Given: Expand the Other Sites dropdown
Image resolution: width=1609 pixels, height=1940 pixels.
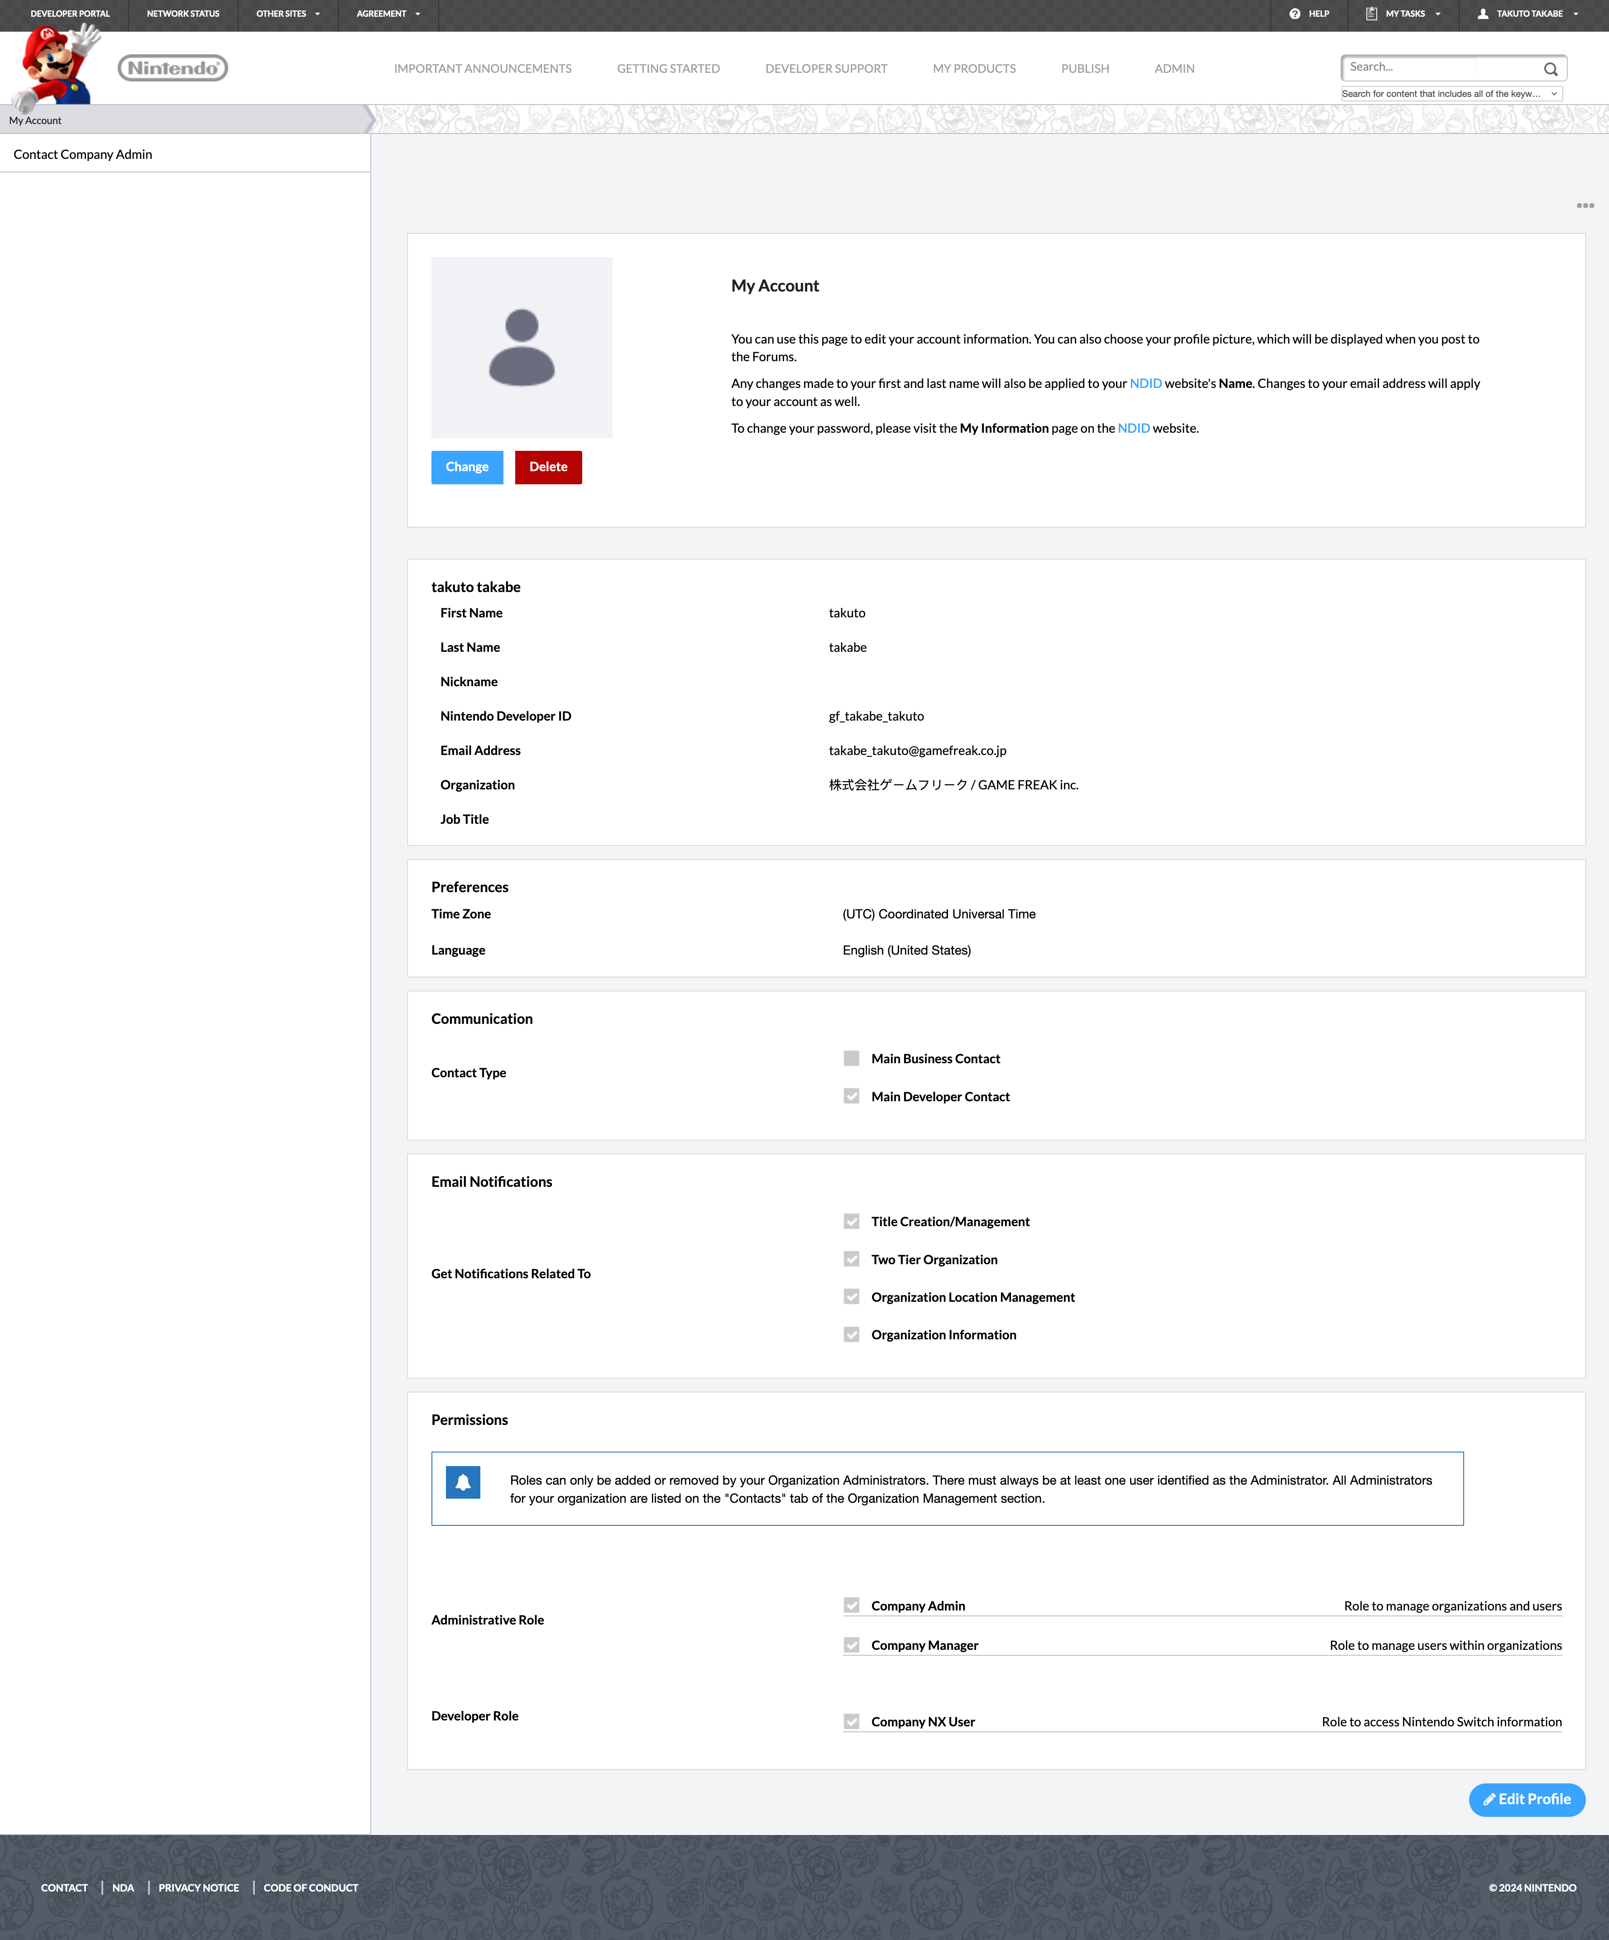Looking at the screenshot, I should 288,14.
